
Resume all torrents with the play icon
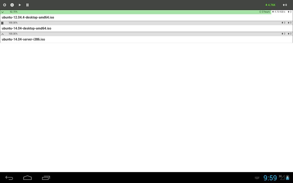coord(20,5)
